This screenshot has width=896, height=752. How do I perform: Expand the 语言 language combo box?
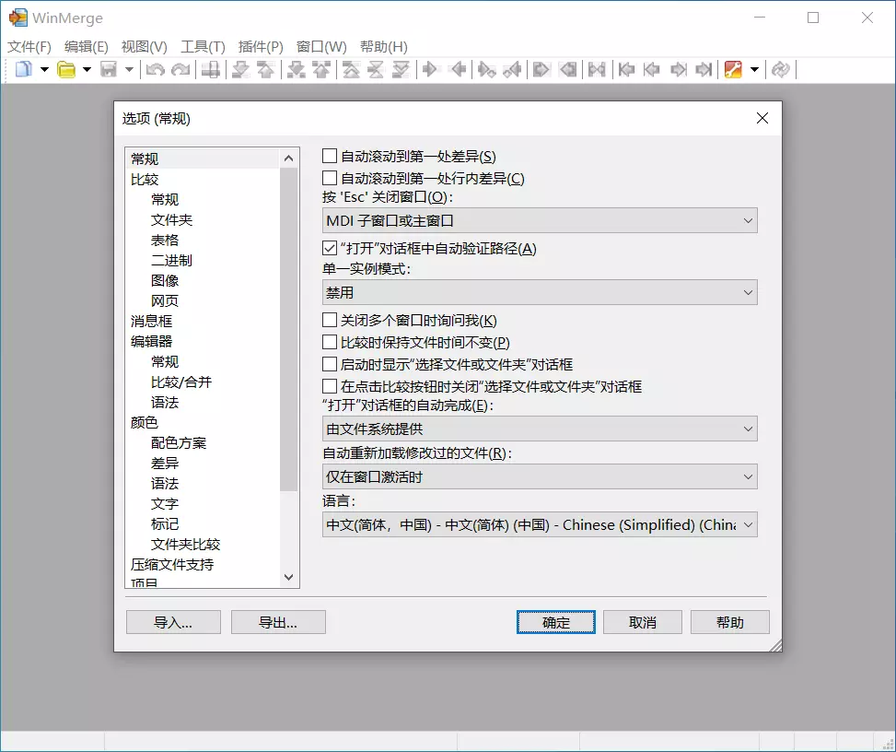(540, 524)
